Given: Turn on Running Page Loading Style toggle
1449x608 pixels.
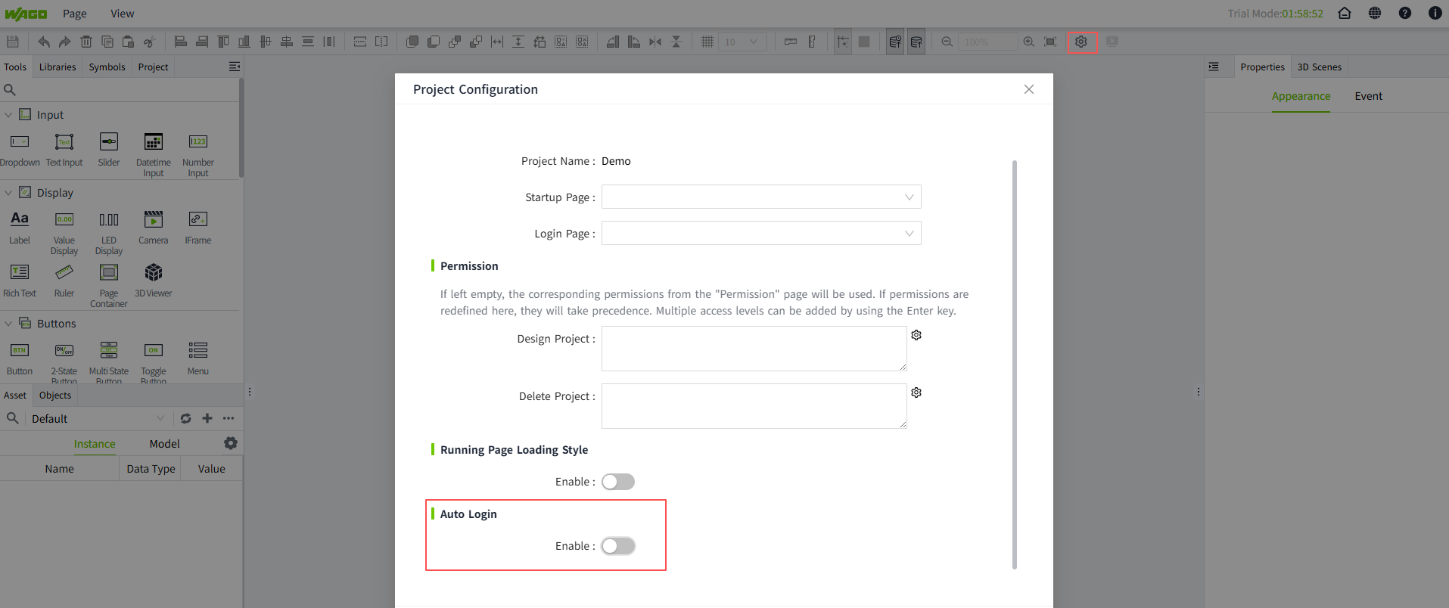Looking at the screenshot, I should [x=618, y=482].
